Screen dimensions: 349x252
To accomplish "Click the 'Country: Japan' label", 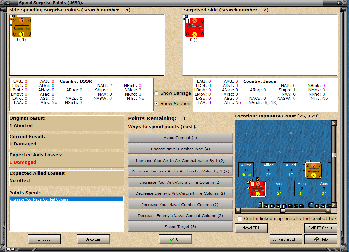I will 259,81.
